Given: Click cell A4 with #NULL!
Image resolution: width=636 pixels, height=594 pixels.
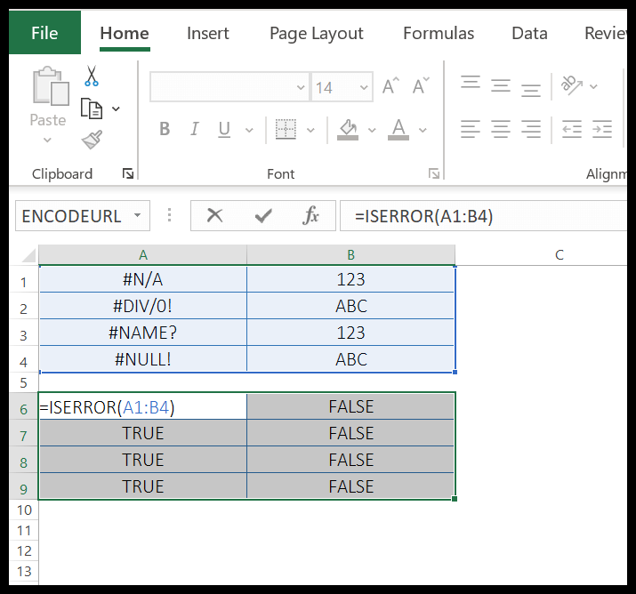Looking at the screenshot, I should point(143,359).
